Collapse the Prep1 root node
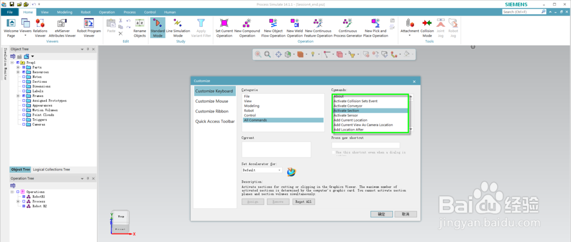 [x=13, y=63]
